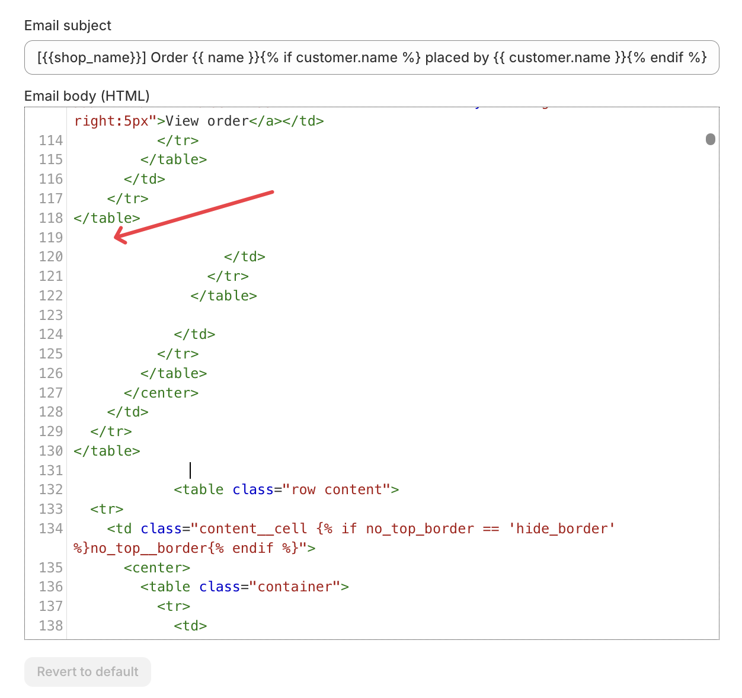Click the </td> tag on line 120
Viewport: 742px width, 698px height.
point(245,257)
